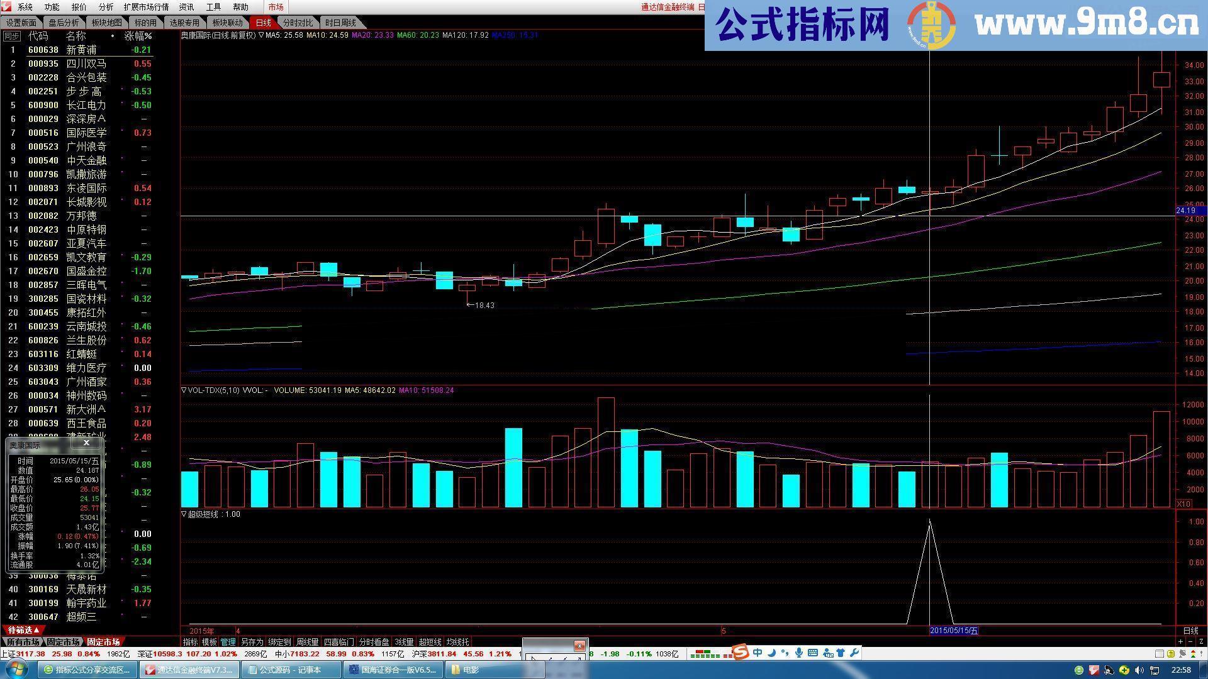Click the Sogou voice input microphone icon

[x=799, y=653]
